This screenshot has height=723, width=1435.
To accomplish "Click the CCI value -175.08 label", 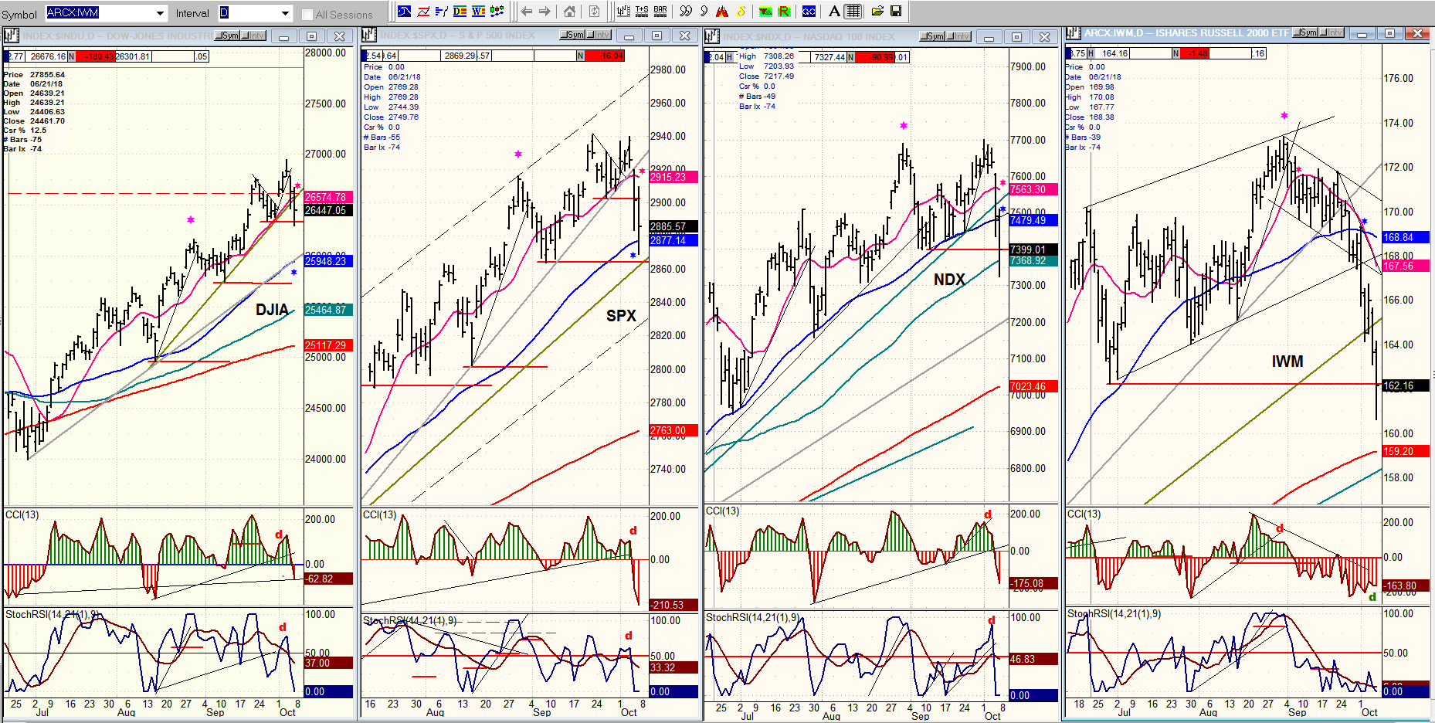I will click(x=1033, y=583).
